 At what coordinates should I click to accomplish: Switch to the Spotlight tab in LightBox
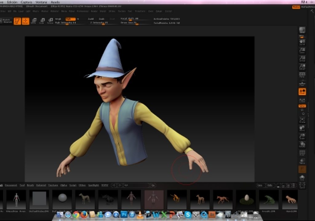click(x=94, y=185)
